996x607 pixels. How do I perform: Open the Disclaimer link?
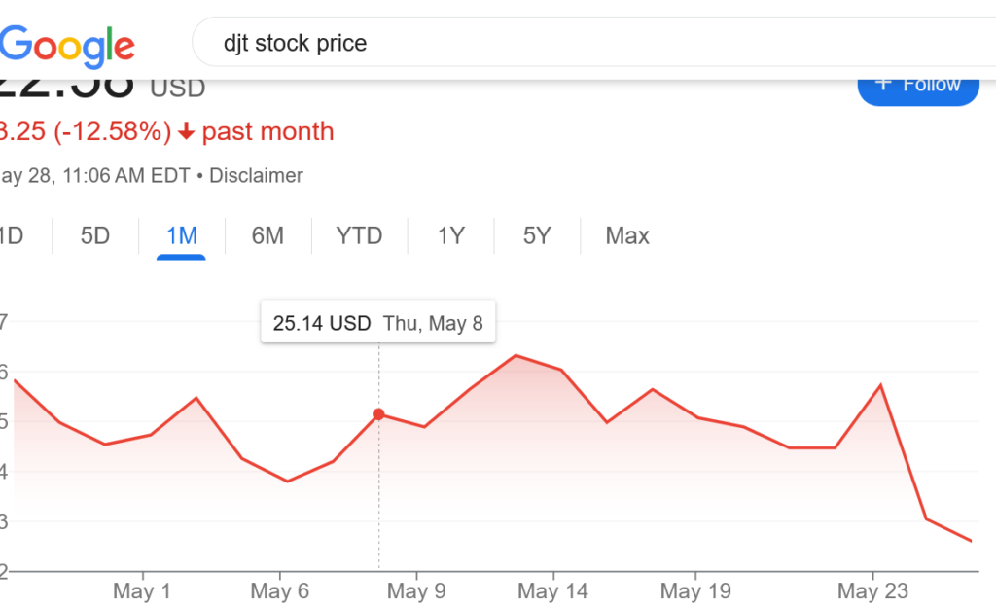coord(256,176)
